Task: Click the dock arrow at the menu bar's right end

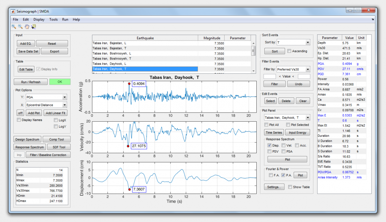Action: click(372, 20)
